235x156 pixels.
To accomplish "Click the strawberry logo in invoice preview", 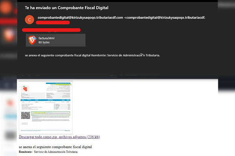I will point(25,89).
